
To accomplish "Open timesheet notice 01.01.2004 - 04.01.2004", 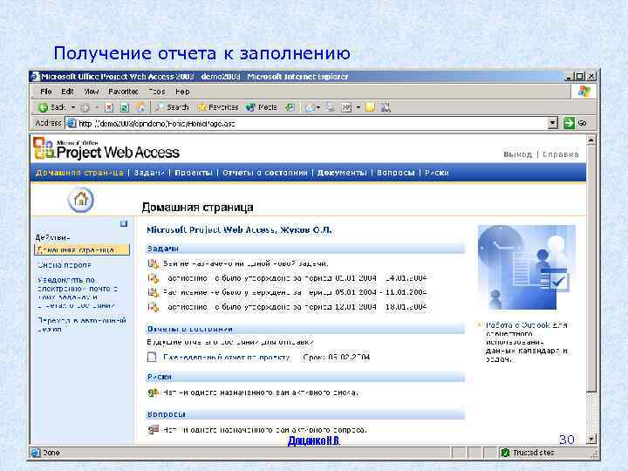I will coord(295,278).
